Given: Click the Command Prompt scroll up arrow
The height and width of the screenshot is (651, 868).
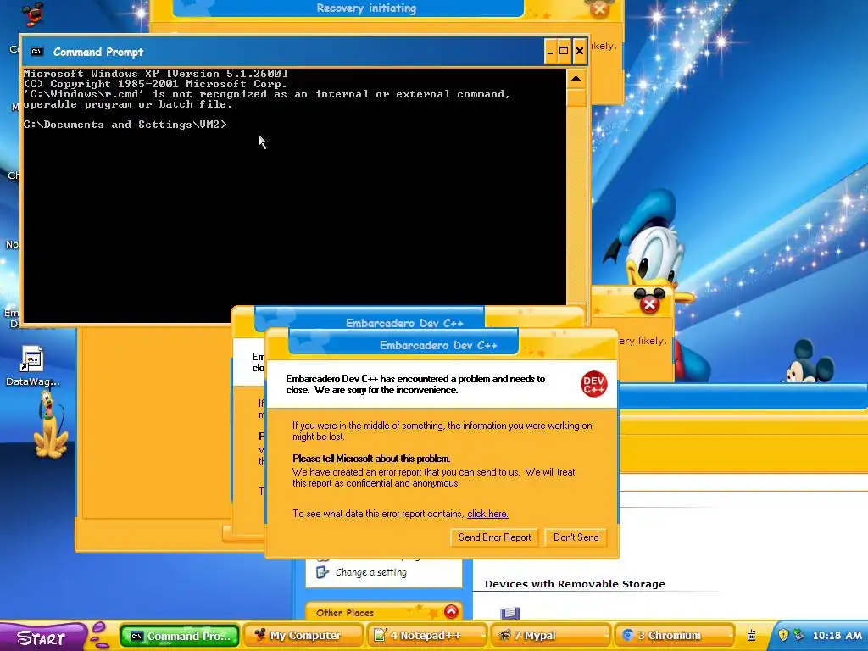Looking at the screenshot, I should (x=576, y=79).
